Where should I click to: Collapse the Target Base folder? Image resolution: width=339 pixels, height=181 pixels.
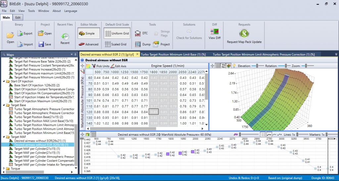point(4,105)
